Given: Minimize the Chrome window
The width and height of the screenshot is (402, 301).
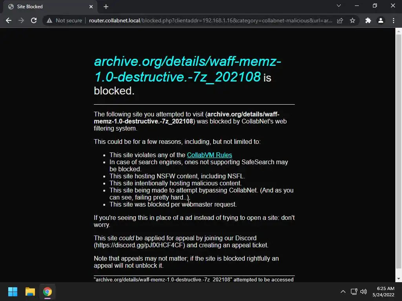Looking at the screenshot, I should 356,5.
